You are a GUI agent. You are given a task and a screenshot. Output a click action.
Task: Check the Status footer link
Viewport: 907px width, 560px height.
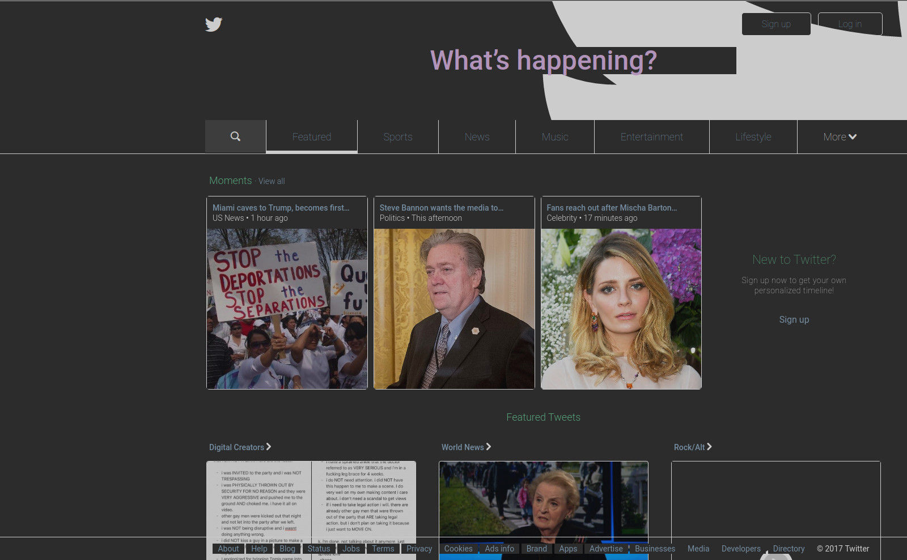[319, 549]
